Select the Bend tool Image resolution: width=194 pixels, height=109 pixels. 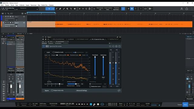coord(71,9)
